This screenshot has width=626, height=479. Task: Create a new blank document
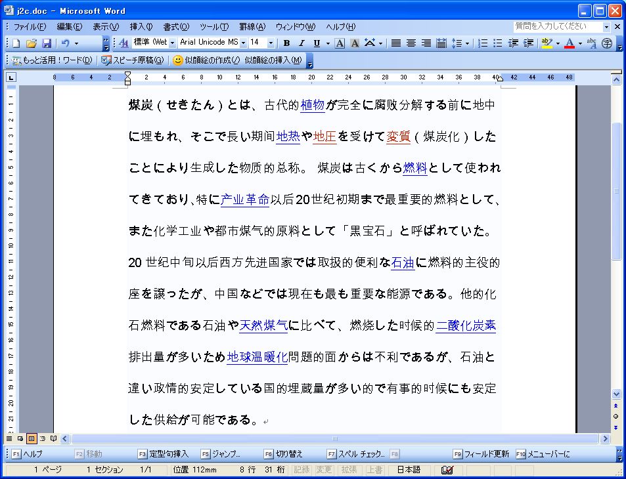(16, 43)
